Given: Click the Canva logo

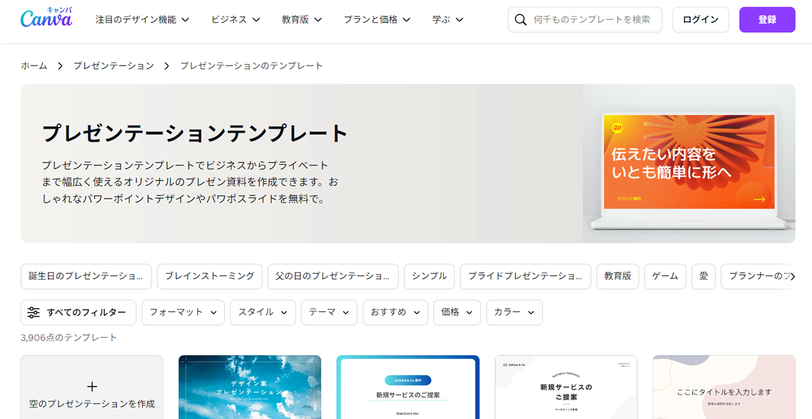Looking at the screenshot, I should [x=46, y=18].
